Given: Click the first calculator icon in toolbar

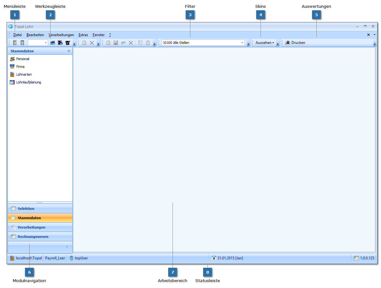Looking at the screenshot, I should [15, 43].
